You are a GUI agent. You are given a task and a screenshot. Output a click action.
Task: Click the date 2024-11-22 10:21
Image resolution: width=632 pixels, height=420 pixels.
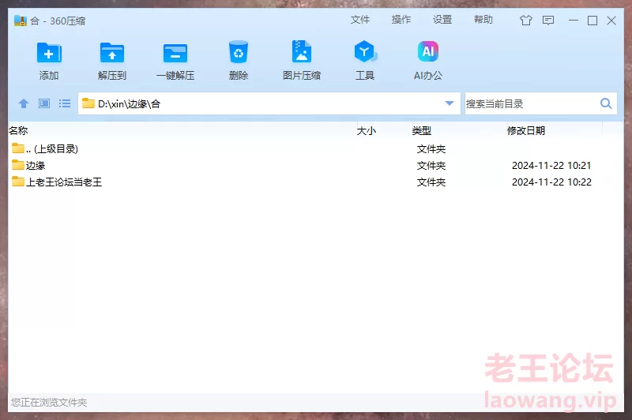click(x=551, y=166)
